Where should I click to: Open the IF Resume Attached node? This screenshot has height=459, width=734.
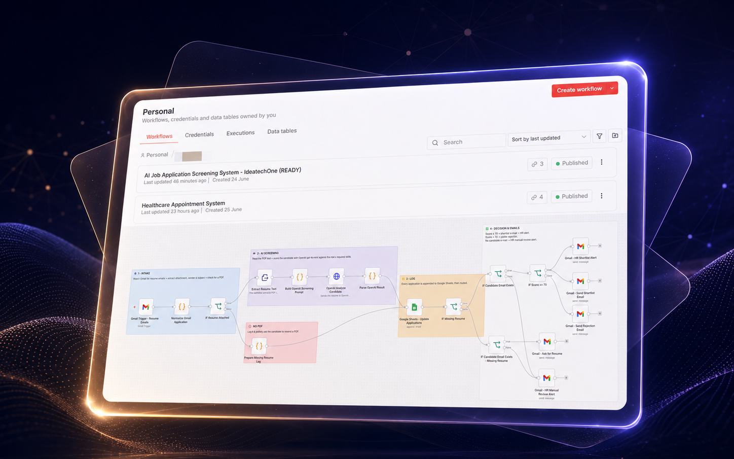click(218, 306)
